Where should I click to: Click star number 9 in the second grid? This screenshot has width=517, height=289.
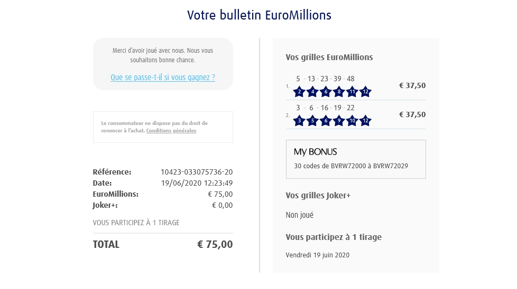pos(339,121)
